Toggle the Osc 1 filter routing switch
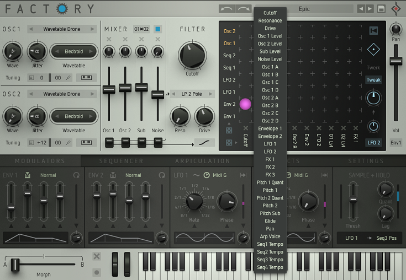 coord(109,142)
